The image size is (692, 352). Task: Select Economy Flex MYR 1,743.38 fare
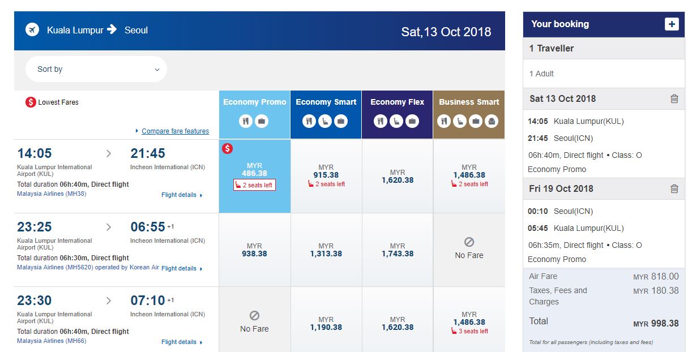click(398, 250)
